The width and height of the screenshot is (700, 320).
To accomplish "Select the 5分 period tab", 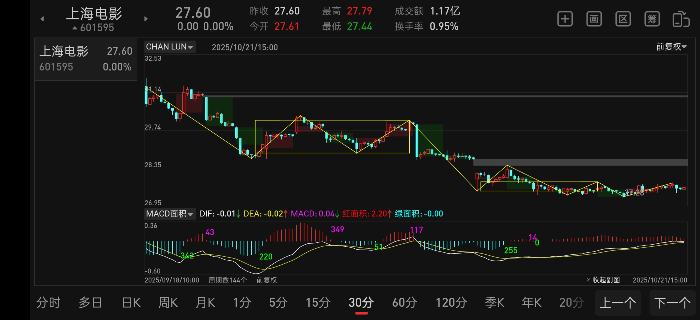I will (278, 302).
